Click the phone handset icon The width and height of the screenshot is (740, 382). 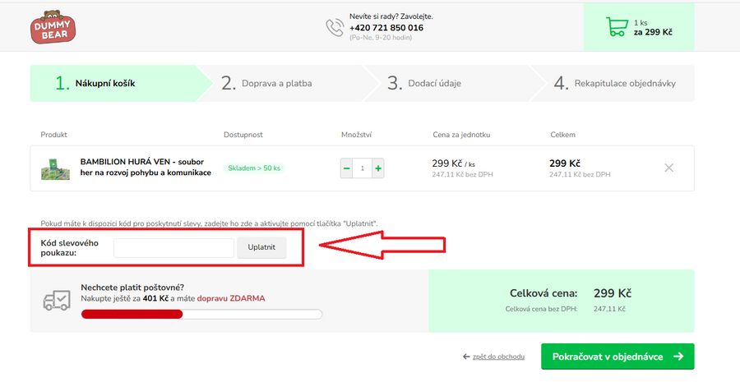pos(334,27)
